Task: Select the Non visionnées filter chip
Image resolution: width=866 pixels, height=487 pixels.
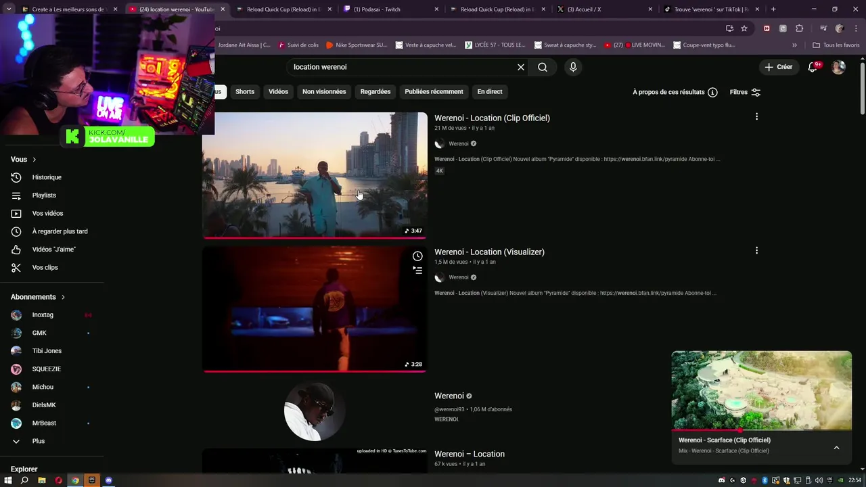Action: click(324, 92)
